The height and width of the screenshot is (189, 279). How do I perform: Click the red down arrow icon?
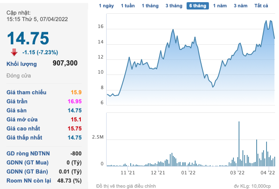pyautogui.click(x=14, y=52)
